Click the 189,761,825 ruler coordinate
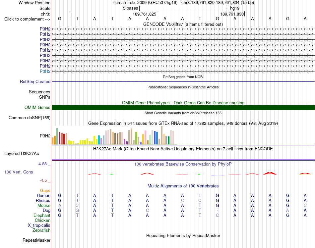 pos(145,14)
